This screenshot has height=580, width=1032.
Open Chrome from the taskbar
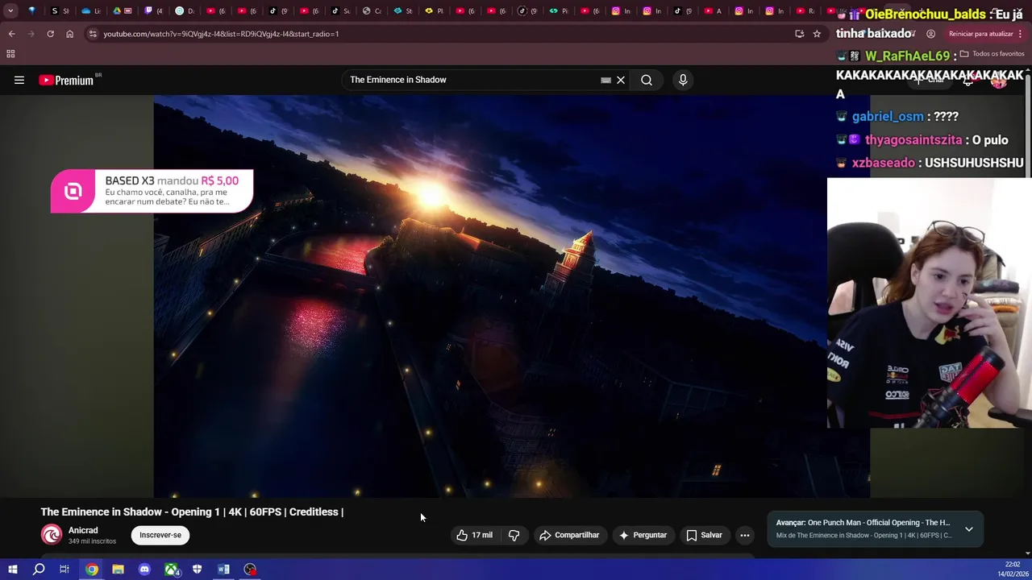[x=92, y=570]
